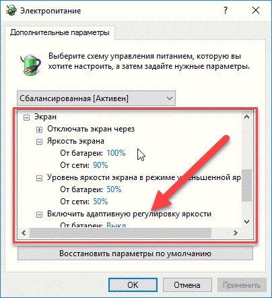Image resolution: width=272 pixels, height=298 pixels.
Task: Confirm with the OK button
Action: 133,285
